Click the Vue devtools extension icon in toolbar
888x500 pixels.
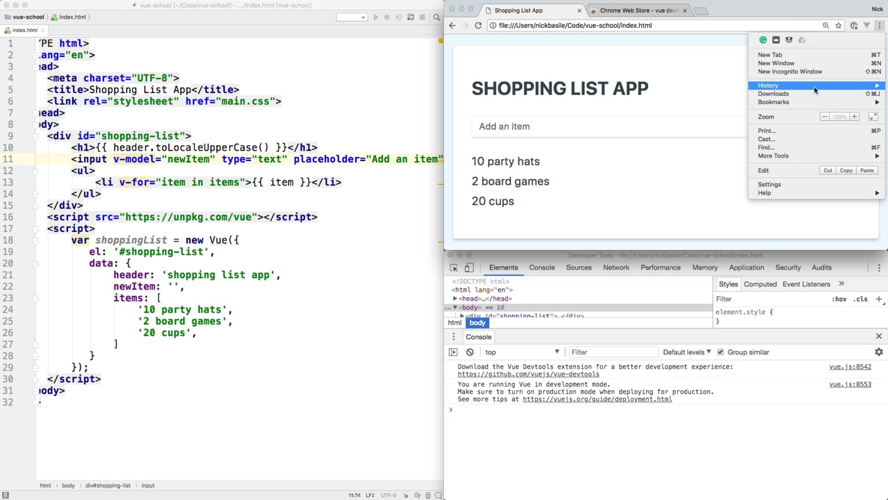(866, 26)
